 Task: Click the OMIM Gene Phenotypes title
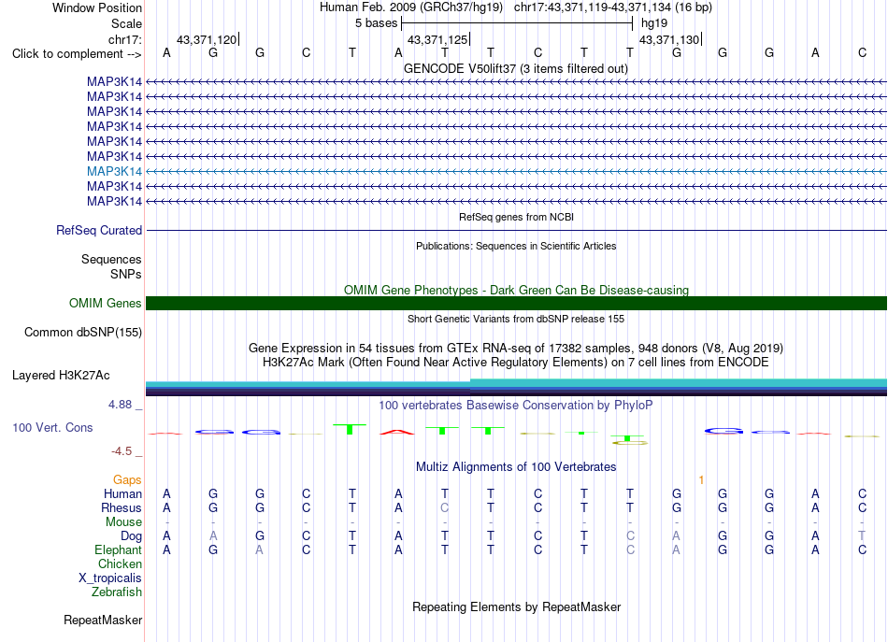(x=516, y=290)
